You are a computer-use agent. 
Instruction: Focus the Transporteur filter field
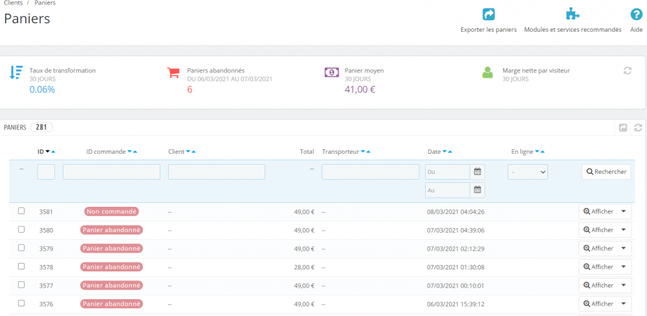tap(371, 172)
